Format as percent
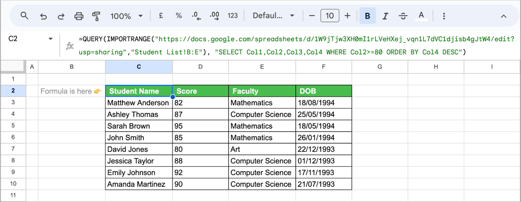Image resolution: width=521 pixels, height=202 pixels. click(178, 16)
